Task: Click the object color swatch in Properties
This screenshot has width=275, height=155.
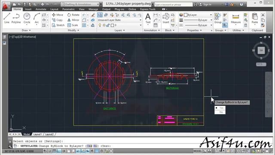Action: tap(185, 15)
